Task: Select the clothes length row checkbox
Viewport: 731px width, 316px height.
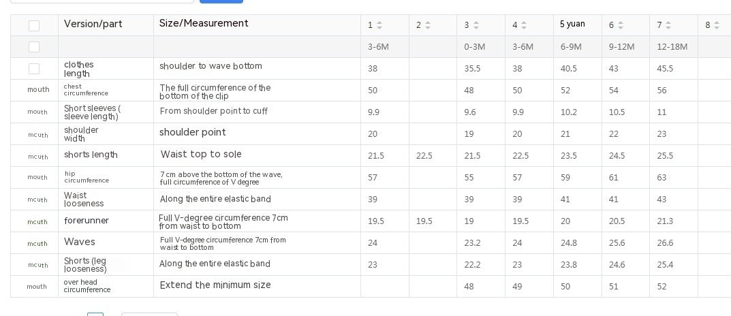Action: [x=34, y=69]
